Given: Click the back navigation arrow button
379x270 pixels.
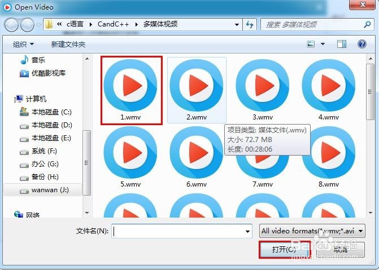Looking at the screenshot, I should 11,25.
